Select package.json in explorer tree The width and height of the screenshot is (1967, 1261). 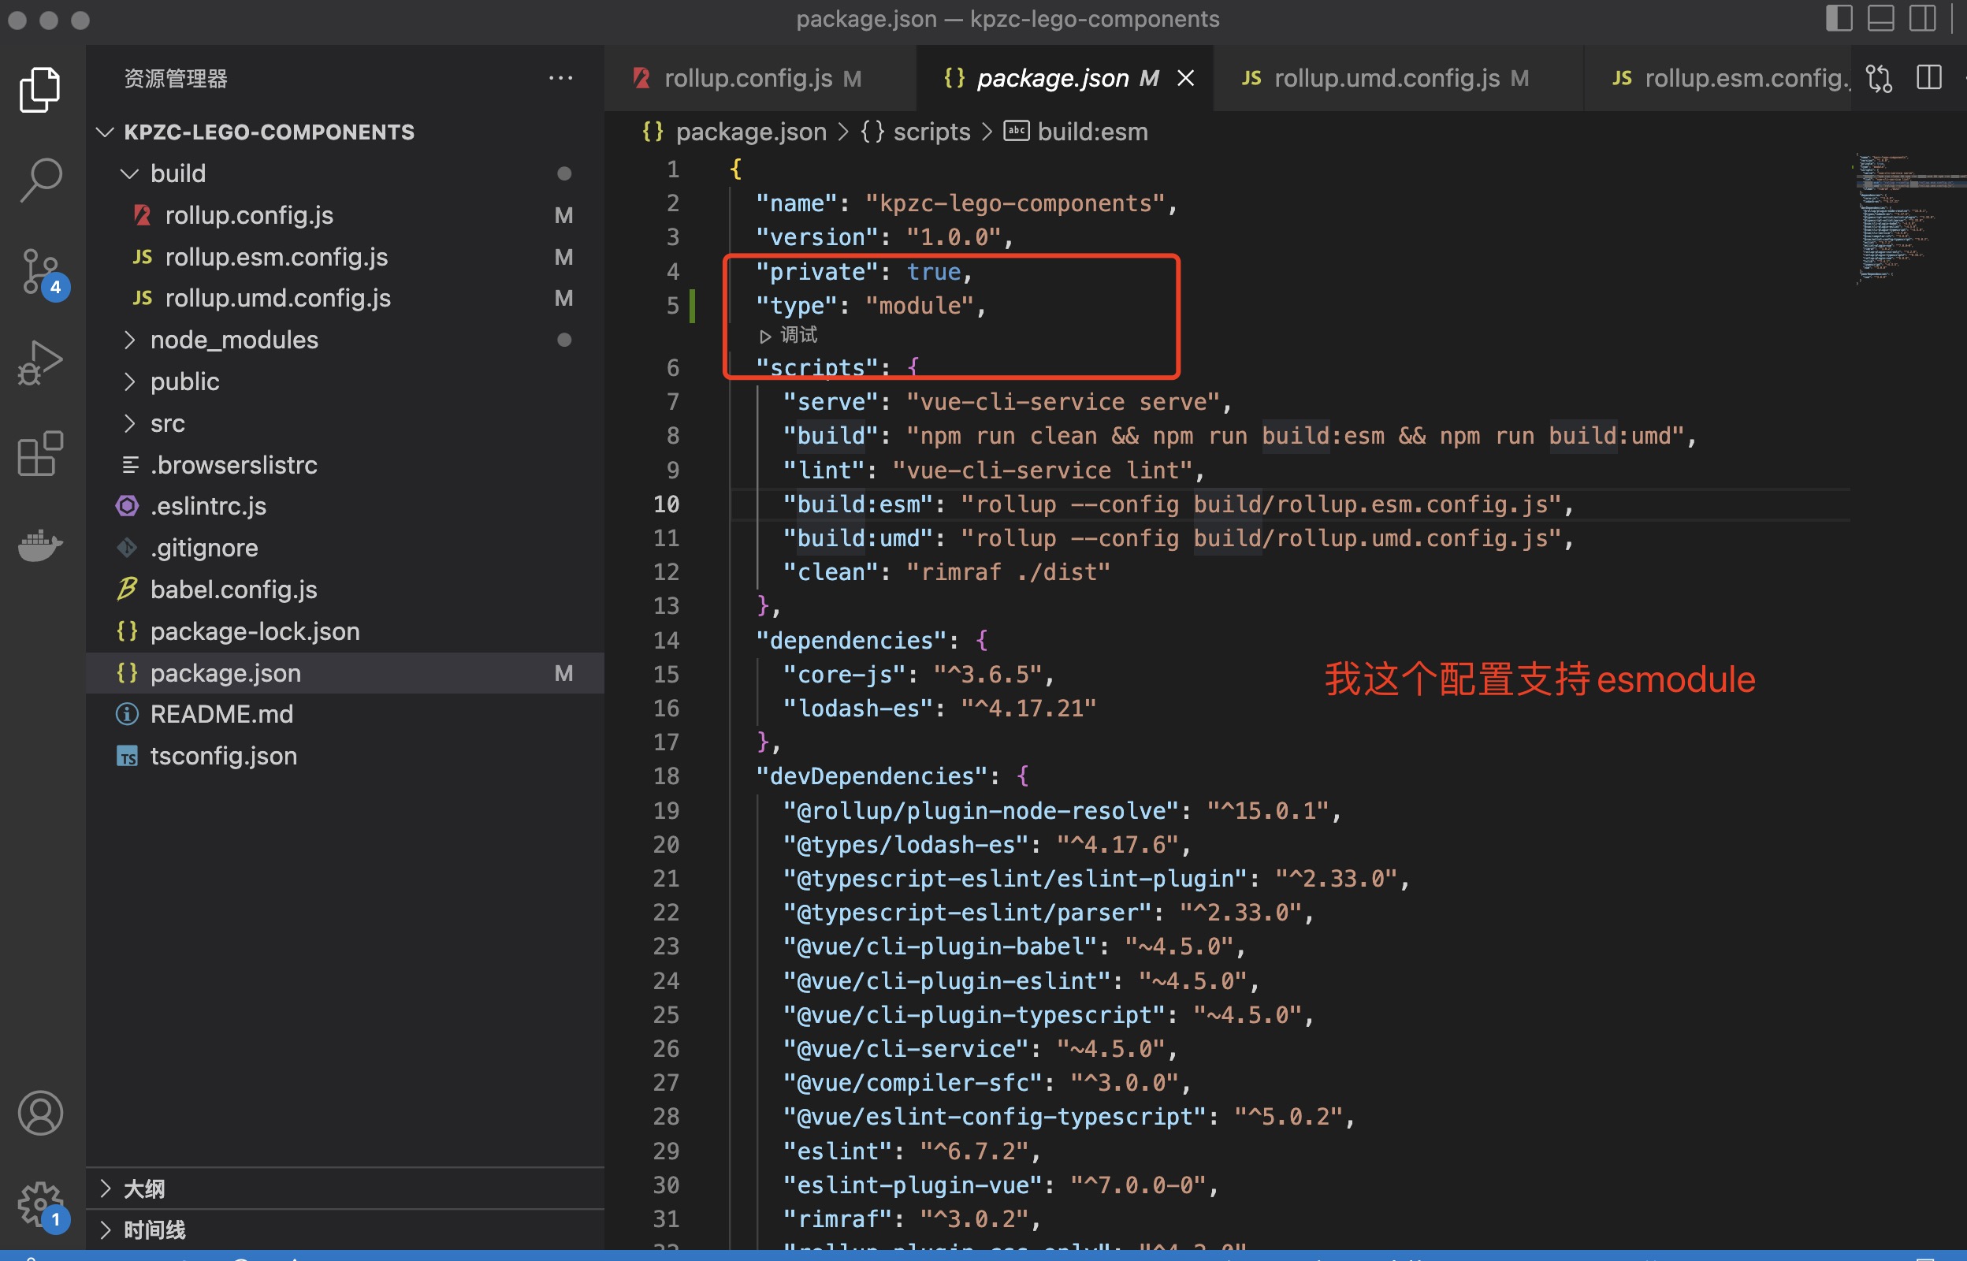point(344,673)
